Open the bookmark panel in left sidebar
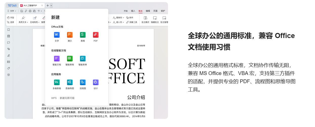Viewport: 315px width, 127px height. tap(9, 30)
